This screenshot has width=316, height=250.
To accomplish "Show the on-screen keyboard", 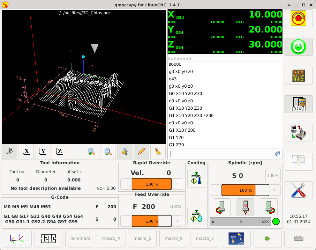I will click(299, 239).
